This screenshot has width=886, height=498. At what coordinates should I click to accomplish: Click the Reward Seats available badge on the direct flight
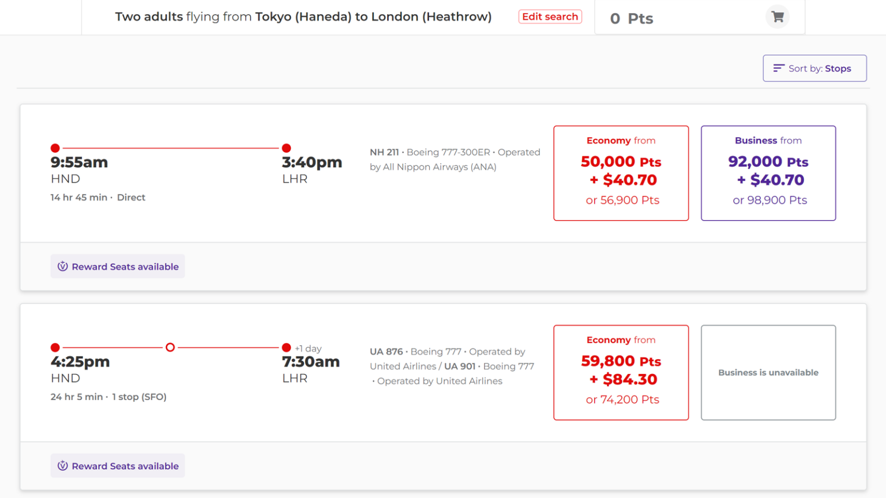pyautogui.click(x=118, y=266)
